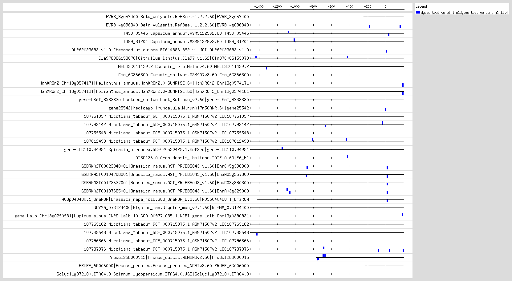Image resolution: width=512 pixels, height=281 pixels.
Task: Click the blue legend color swatch
Action: pos(418,12)
